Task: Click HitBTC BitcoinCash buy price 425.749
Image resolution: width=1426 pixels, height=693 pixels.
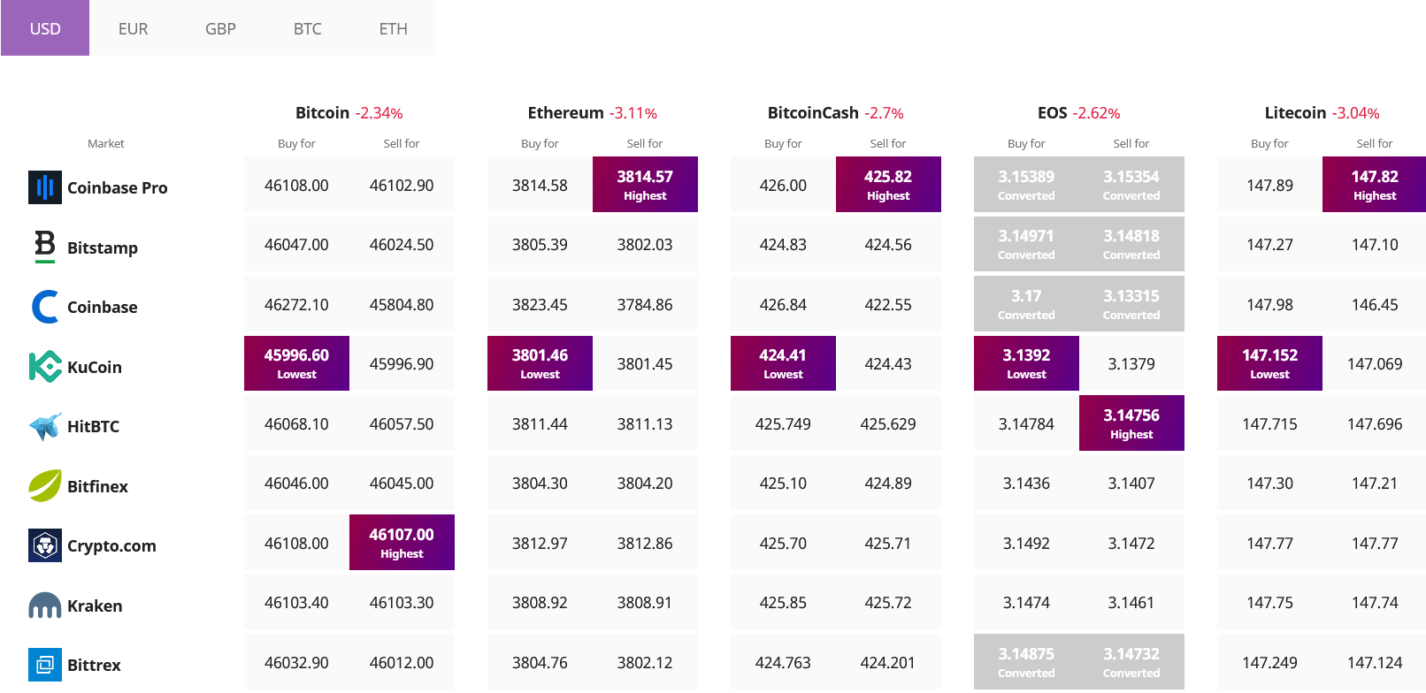Action: coord(783,424)
